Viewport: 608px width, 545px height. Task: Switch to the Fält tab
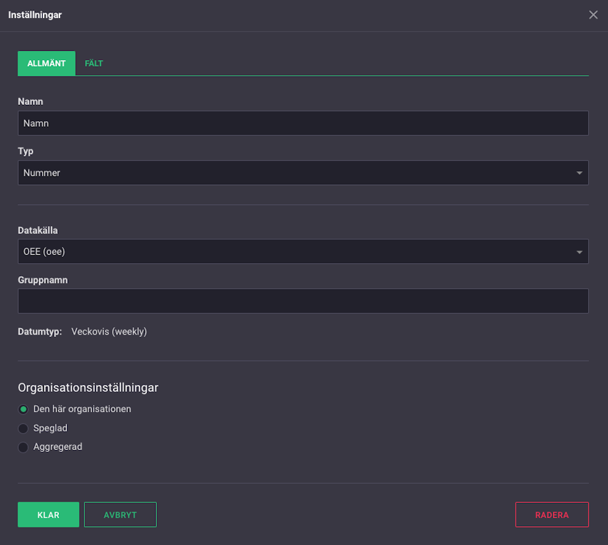pyautogui.click(x=94, y=63)
